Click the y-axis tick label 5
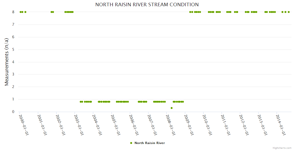Viewport: 294px width, 150px height. tap(13, 49)
